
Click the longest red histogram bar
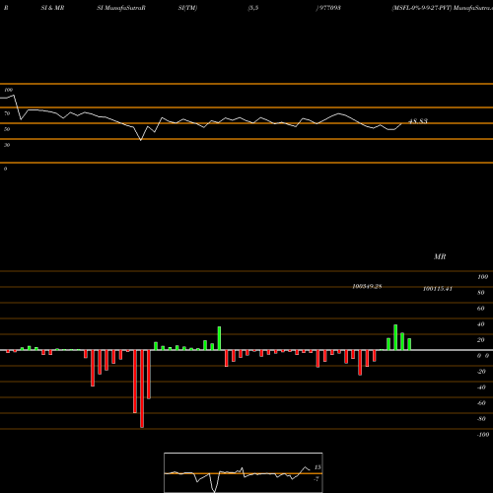pos(142,388)
